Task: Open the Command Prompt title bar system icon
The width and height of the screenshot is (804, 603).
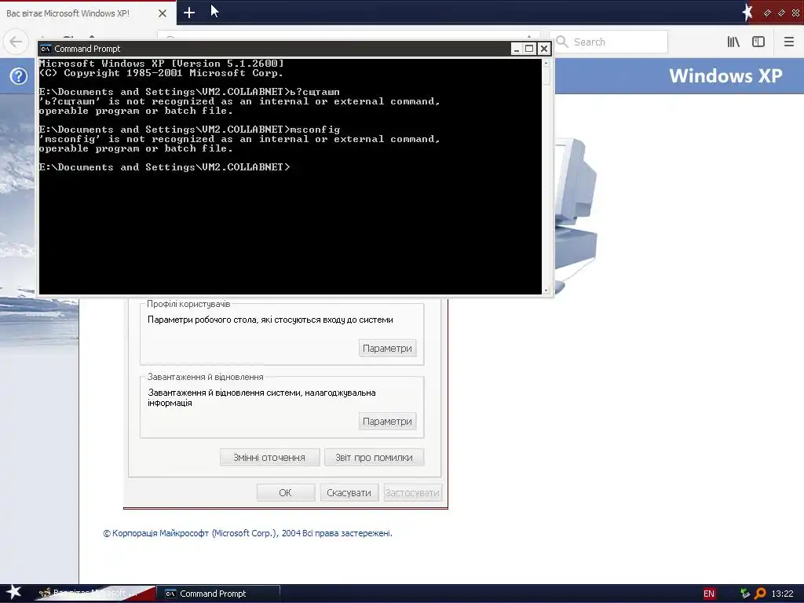Action: [x=46, y=49]
